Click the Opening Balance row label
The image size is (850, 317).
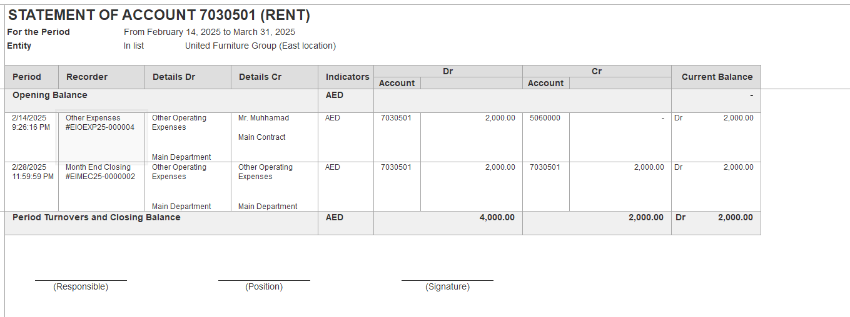[x=50, y=95]
